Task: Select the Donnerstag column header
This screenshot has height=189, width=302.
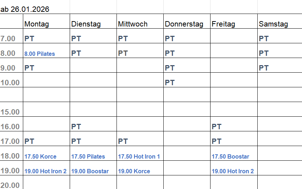Action: click(x=184, y=24)
